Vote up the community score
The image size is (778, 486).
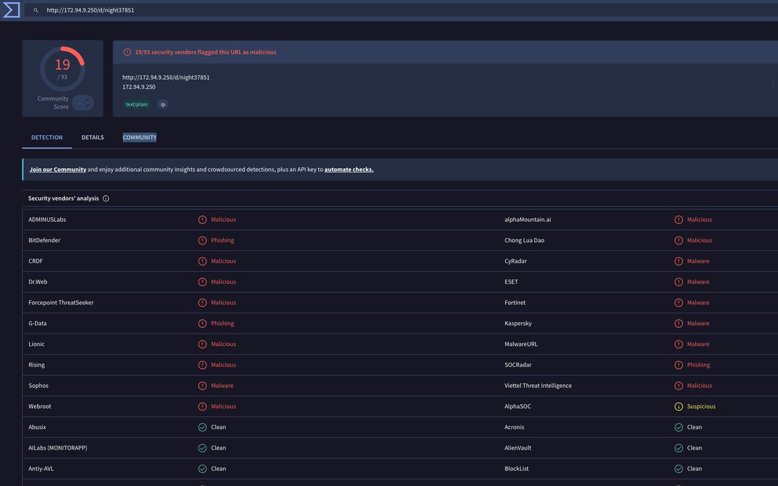pos(88,99)
